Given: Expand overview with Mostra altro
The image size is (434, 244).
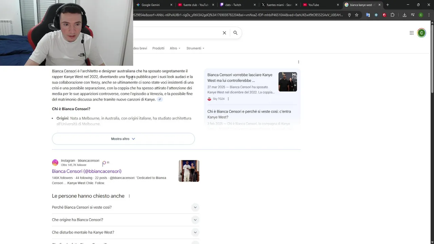Looking at the screenshot, I should pos(123,139).
